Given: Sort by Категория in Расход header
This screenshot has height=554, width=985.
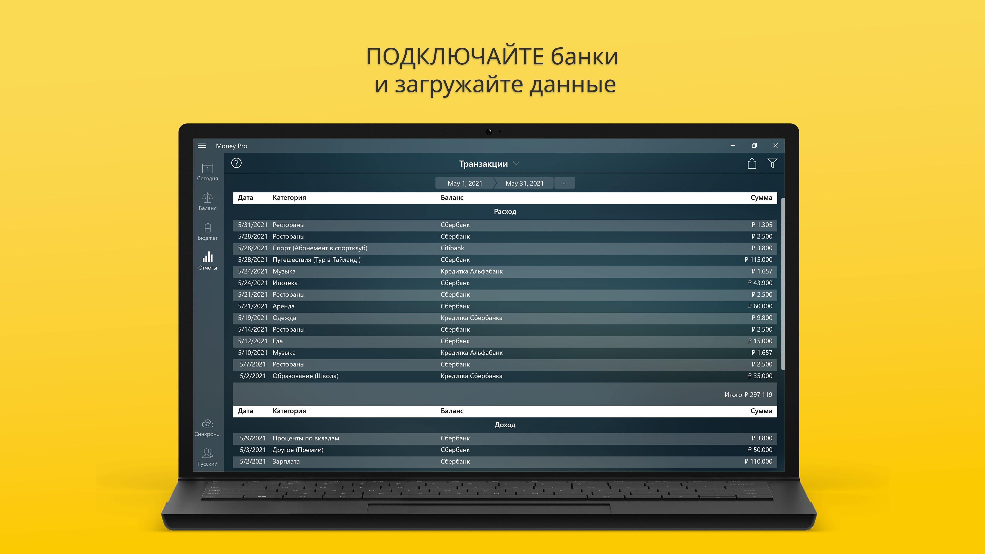Looking at the screenshot, I should tap(289, 198).
